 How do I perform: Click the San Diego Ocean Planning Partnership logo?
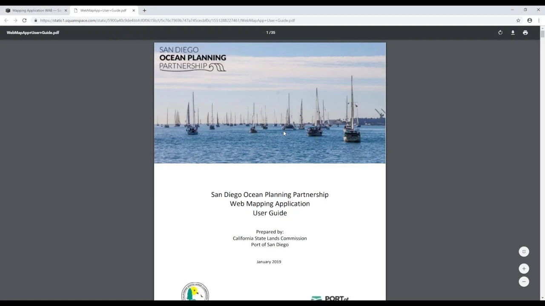click(192, 59)
